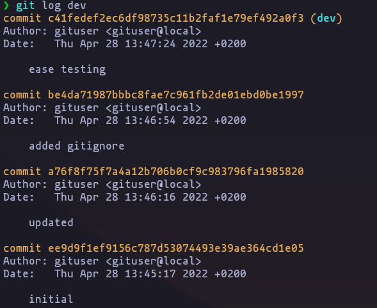This screenshot has height=308, width=377.
Task: Select commit hash starting with ee9d9f1e
Action: click(x=176, y=248)
